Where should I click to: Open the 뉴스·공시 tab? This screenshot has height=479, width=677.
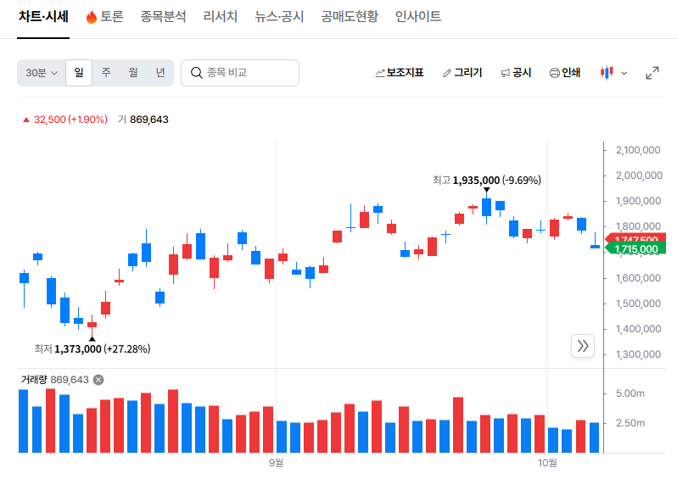[279, 16]
